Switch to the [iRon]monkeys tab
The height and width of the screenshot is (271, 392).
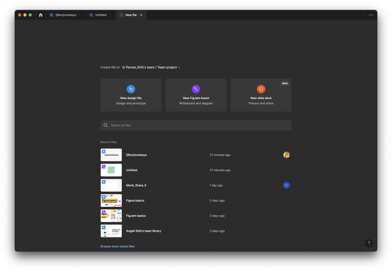(x=65, y=15)
